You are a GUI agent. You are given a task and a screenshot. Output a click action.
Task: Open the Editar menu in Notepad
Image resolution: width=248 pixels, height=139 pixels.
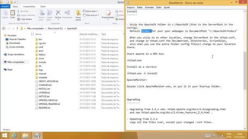coord(139,7)
